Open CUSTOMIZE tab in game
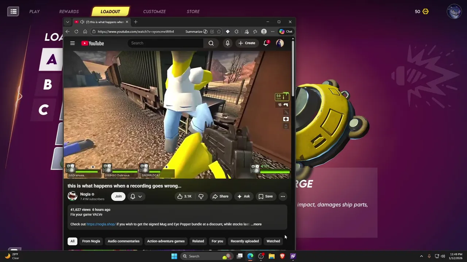The image size is (467, 262). (154, 12)
